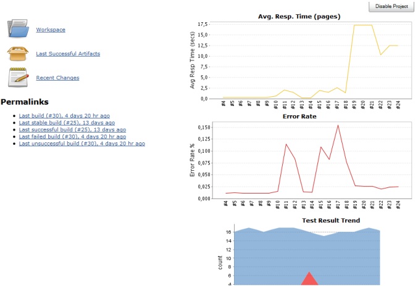
Task: Open the Last Successful Artifacts link
Action: pos(68,54)
